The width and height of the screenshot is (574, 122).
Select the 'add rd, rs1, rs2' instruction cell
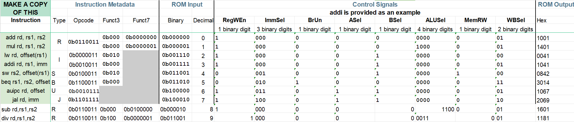[x=25, y=37]
